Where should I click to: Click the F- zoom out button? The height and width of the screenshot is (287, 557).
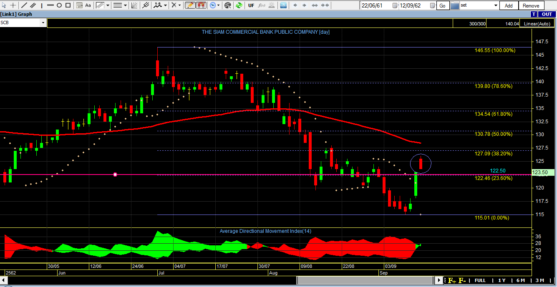(462, 280)
